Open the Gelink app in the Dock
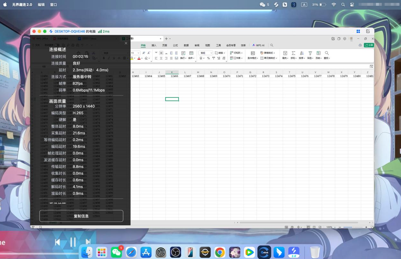This screenshot has width=401, height=259. [264, 252]
